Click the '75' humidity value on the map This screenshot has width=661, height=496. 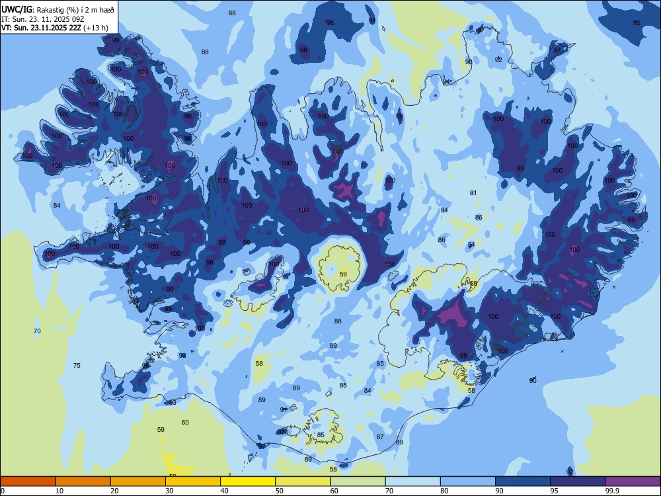pos(77,365)
